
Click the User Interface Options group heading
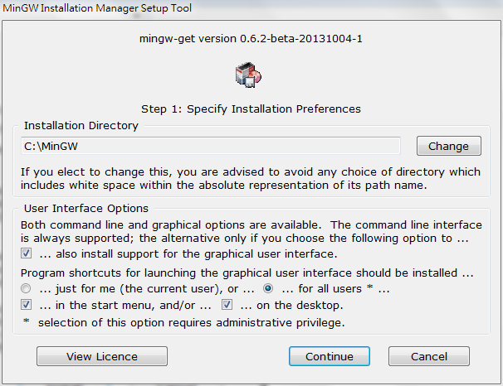tap(86, 209)
